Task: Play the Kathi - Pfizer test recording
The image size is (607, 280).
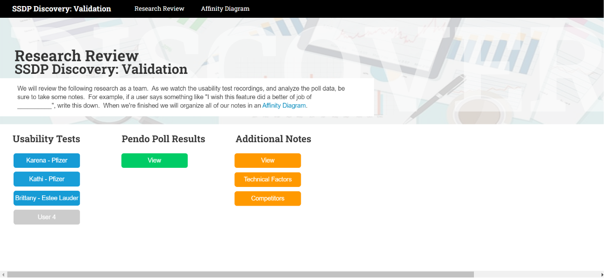Action: (x=47, y=179)
